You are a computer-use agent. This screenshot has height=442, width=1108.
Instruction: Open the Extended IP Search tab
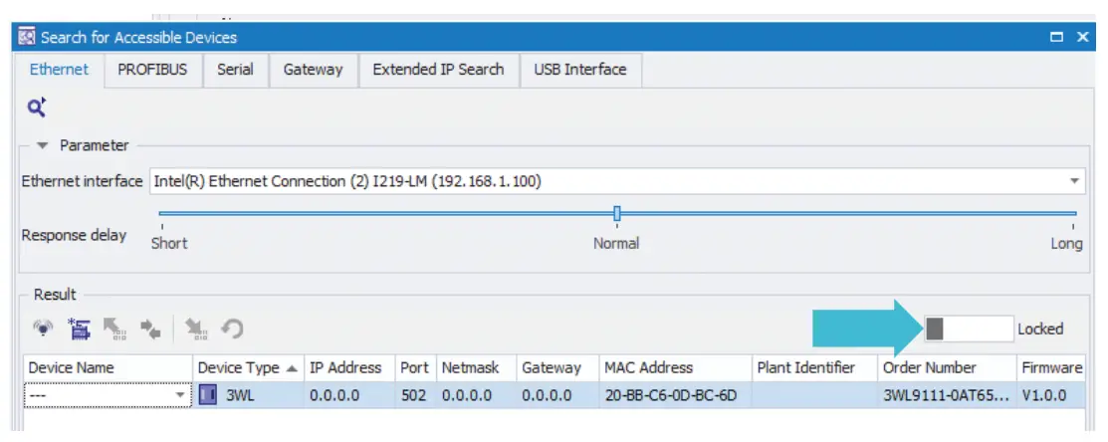[x=438, y=70]
